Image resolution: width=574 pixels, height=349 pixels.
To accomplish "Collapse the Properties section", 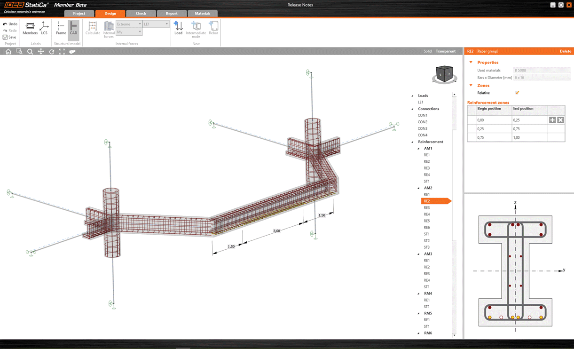I will point(471,62).
